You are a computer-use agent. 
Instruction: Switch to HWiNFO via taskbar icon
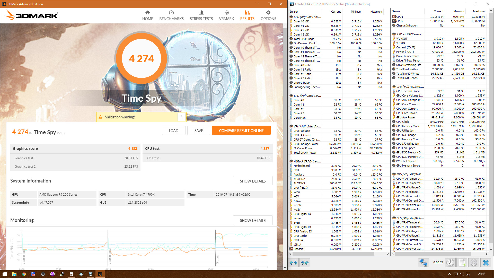click(91, 274)
